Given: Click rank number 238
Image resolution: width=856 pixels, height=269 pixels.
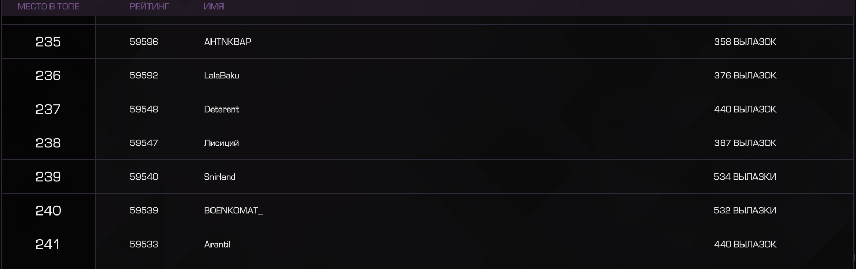Looking at the screenshot, I should tap(48, 143).
